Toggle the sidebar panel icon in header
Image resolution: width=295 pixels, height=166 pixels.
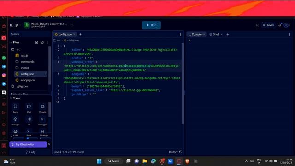coord(12,25)
